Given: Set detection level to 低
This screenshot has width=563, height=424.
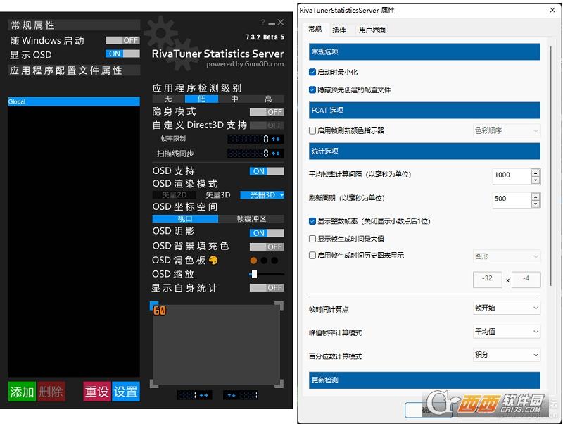Looking at the screenshot, I should [201, 99].
